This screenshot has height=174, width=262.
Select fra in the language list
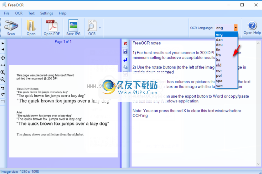click(226, 55)
